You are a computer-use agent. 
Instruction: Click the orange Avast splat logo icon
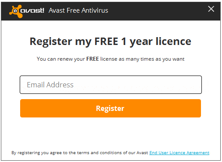click(16, 11)
